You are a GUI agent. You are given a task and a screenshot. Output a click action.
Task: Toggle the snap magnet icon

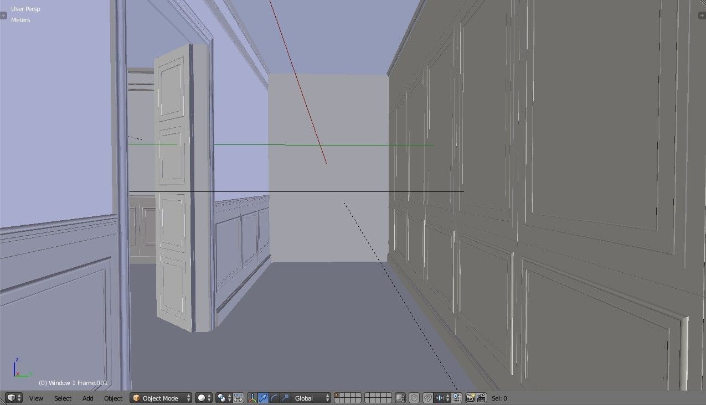point(428,398)
